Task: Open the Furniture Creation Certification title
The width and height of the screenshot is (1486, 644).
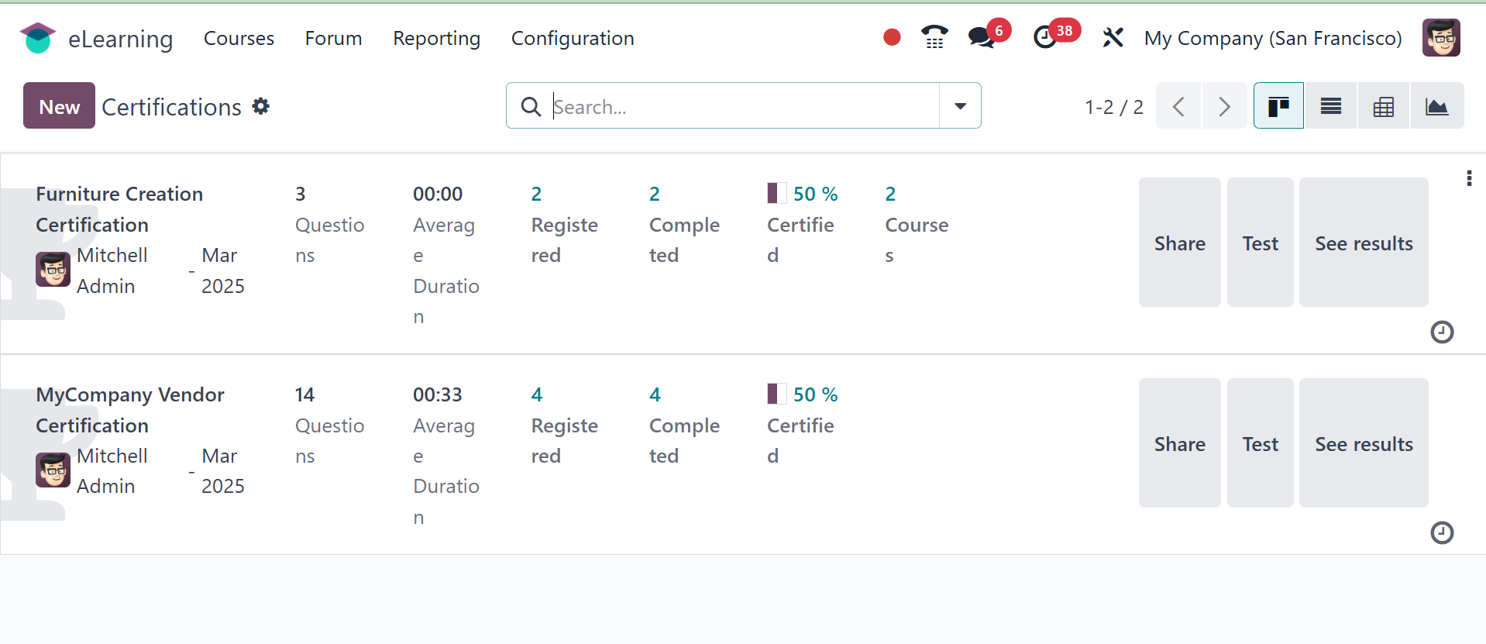Action: (x=119, y=209)
